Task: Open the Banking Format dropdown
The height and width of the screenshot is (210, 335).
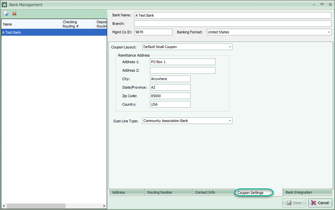Action: pos(329,32)
